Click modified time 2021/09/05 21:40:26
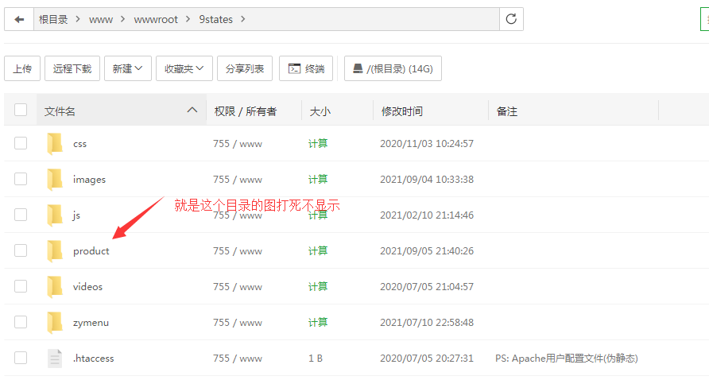The image size is (709, 380). (427, 251)
